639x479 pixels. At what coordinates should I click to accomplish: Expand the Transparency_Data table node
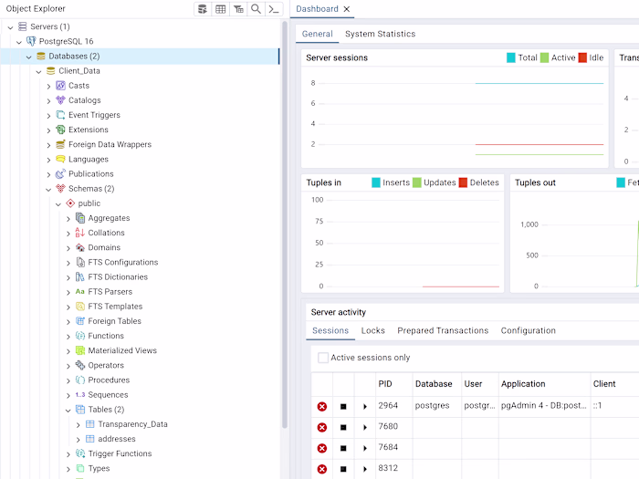[x=78, y=424]
